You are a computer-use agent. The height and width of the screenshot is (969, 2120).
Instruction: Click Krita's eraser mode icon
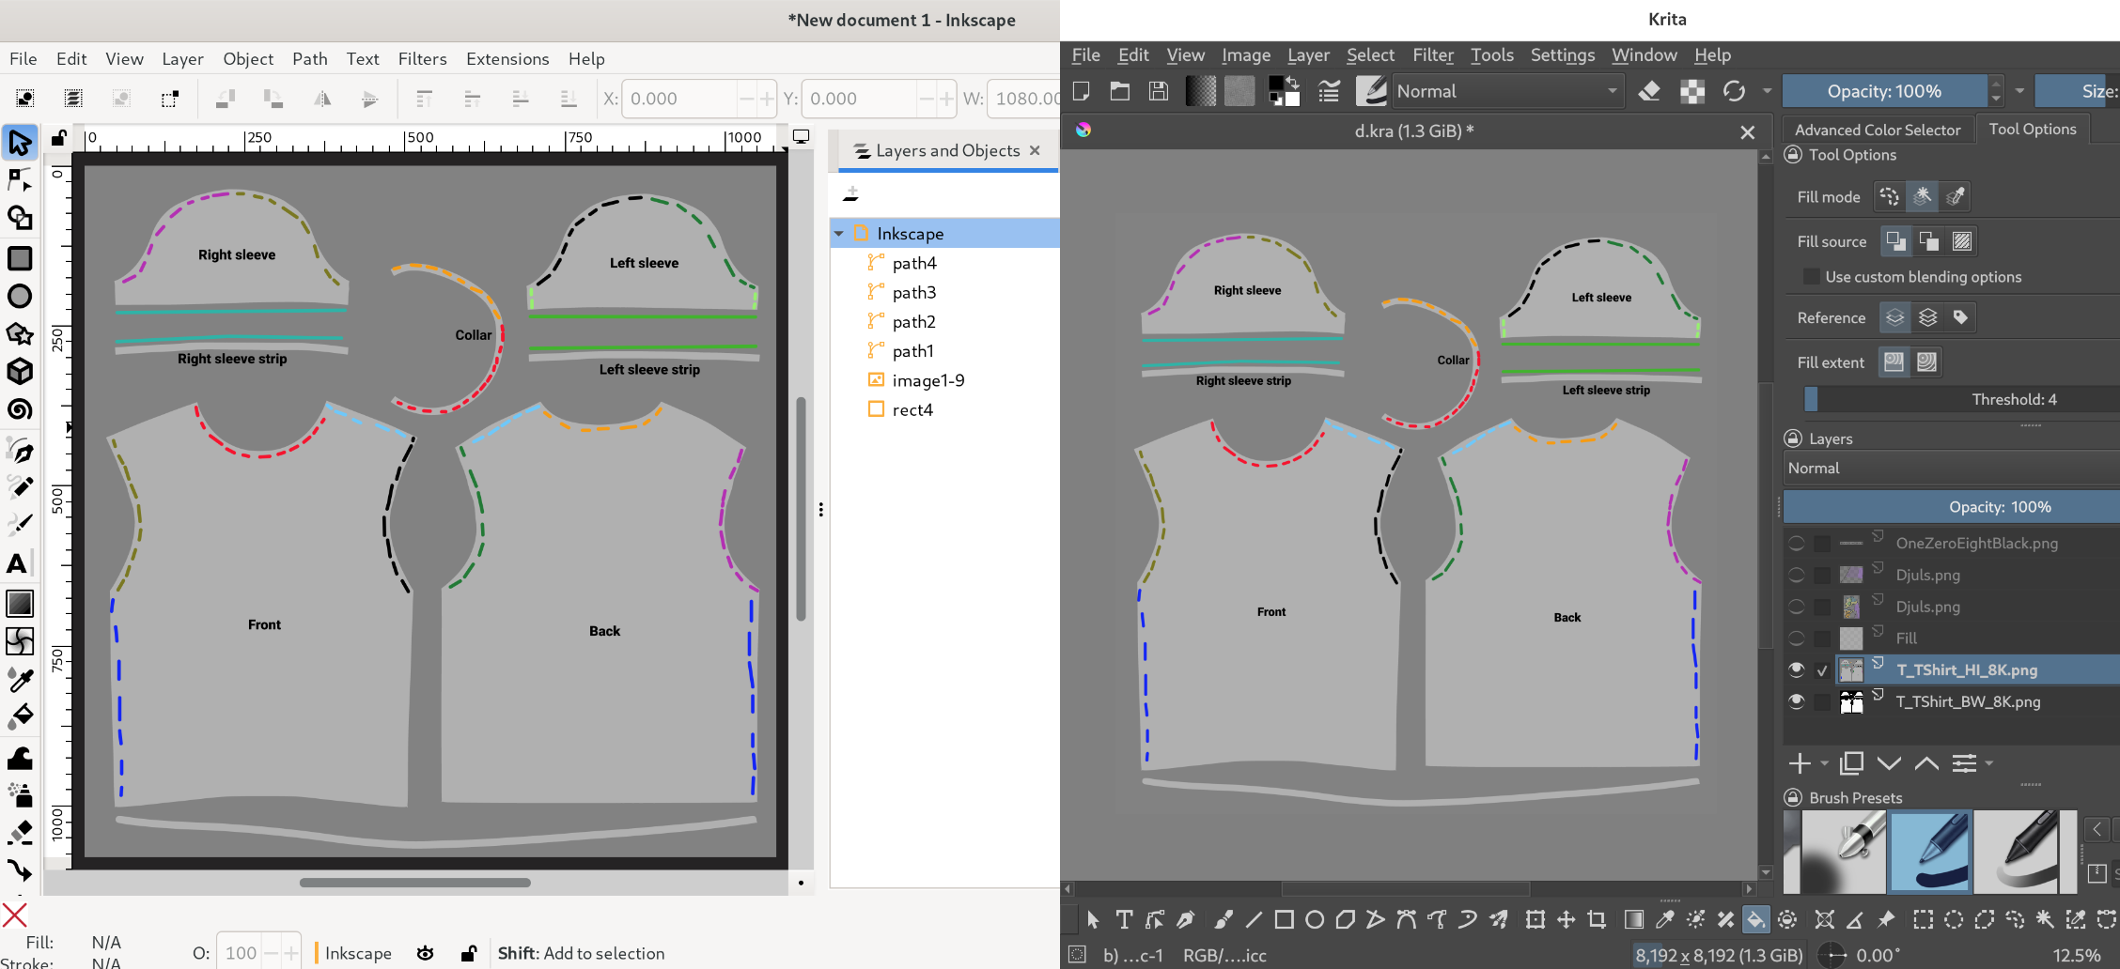pyautogui.click(x=1649, y=91)
